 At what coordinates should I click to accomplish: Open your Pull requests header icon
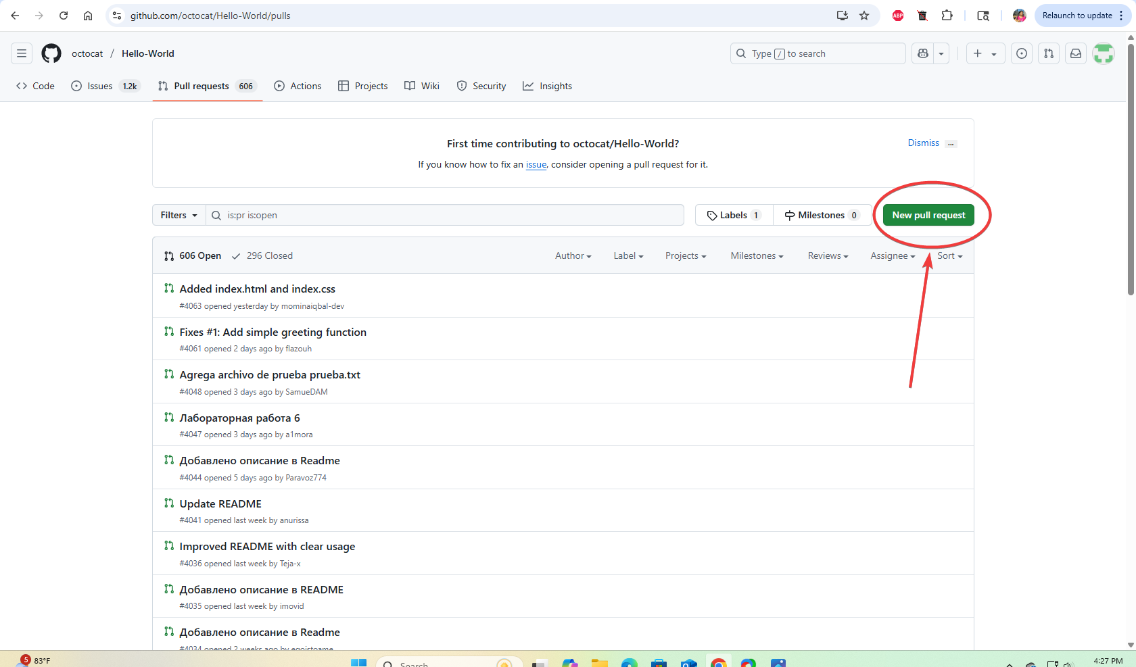[x=1049, y=53]
